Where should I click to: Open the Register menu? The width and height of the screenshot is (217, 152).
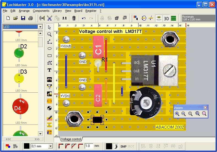pyautogui.click(x=91, y=11)
